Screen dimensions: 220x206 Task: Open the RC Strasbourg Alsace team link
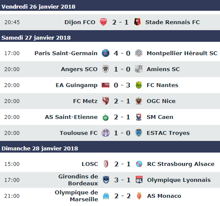181,164
